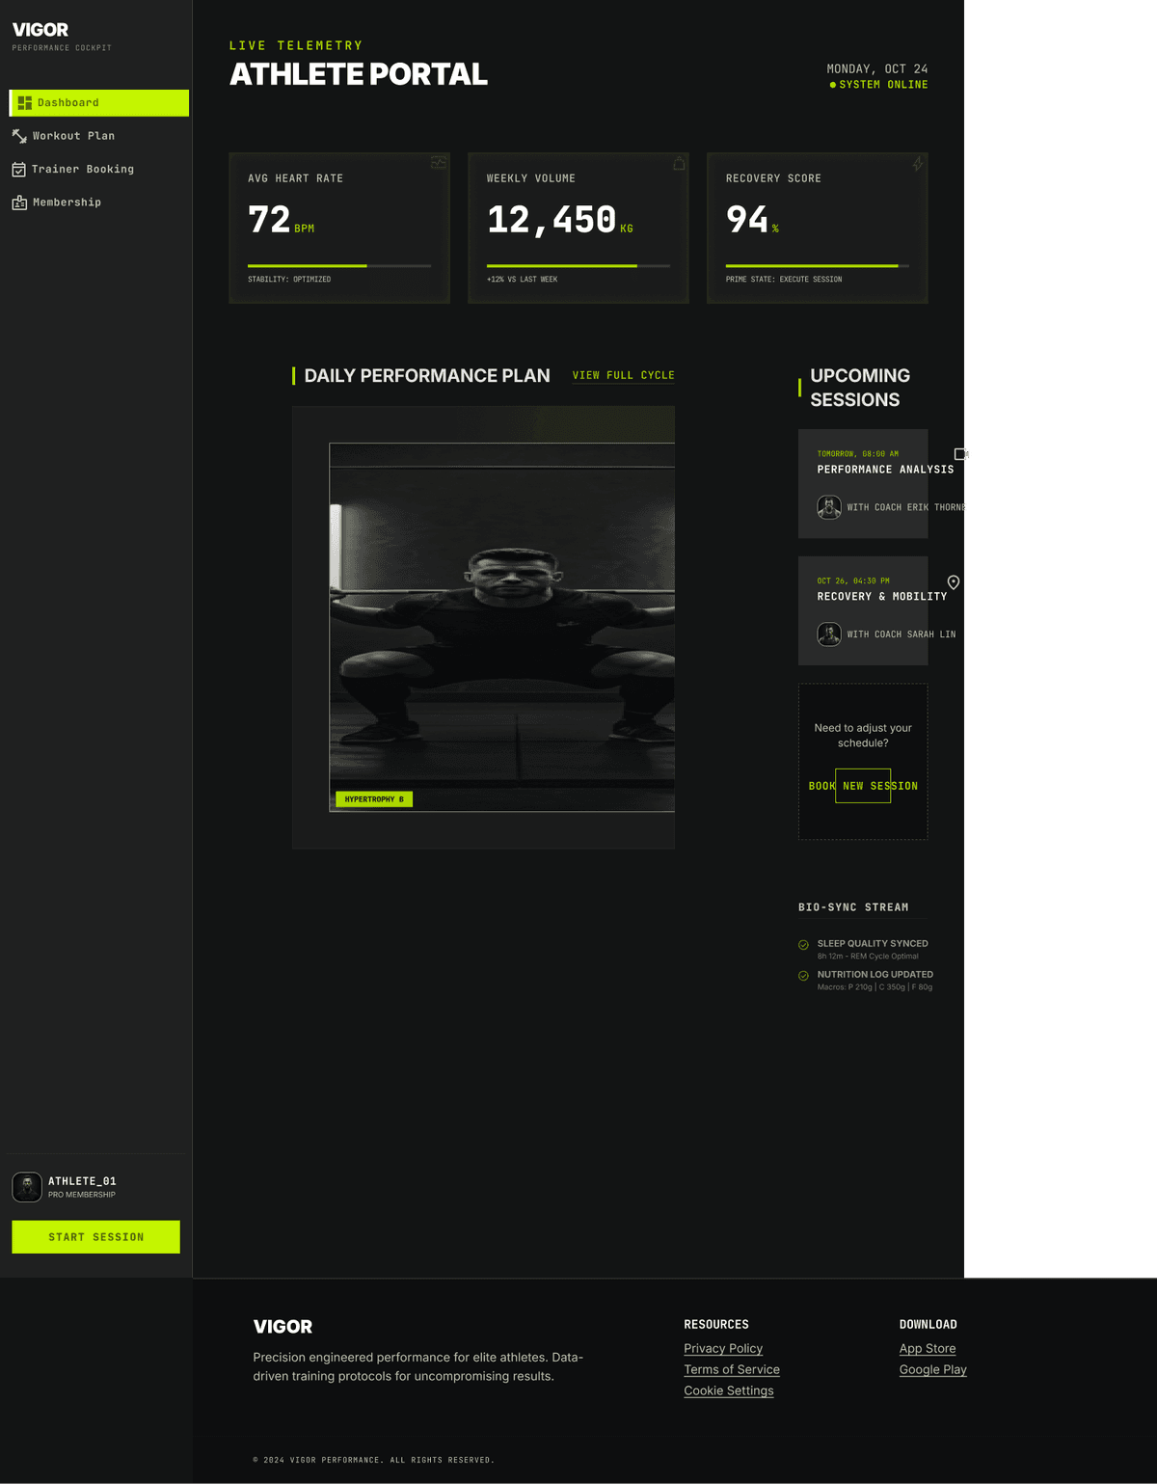Start a session with the Start Session button

[x=96, y=1237]
